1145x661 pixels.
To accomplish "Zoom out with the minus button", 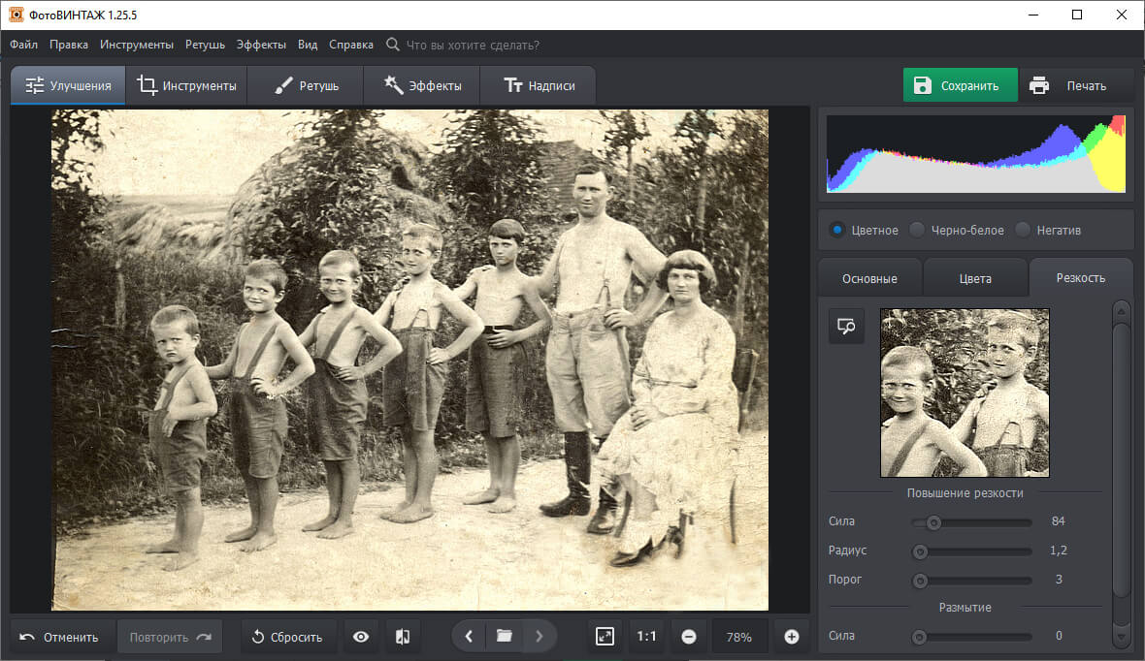I will (x=689, y=637).
